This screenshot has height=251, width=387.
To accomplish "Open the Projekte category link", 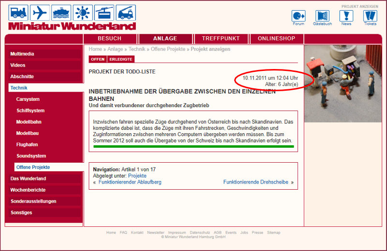I will (137, 176).
